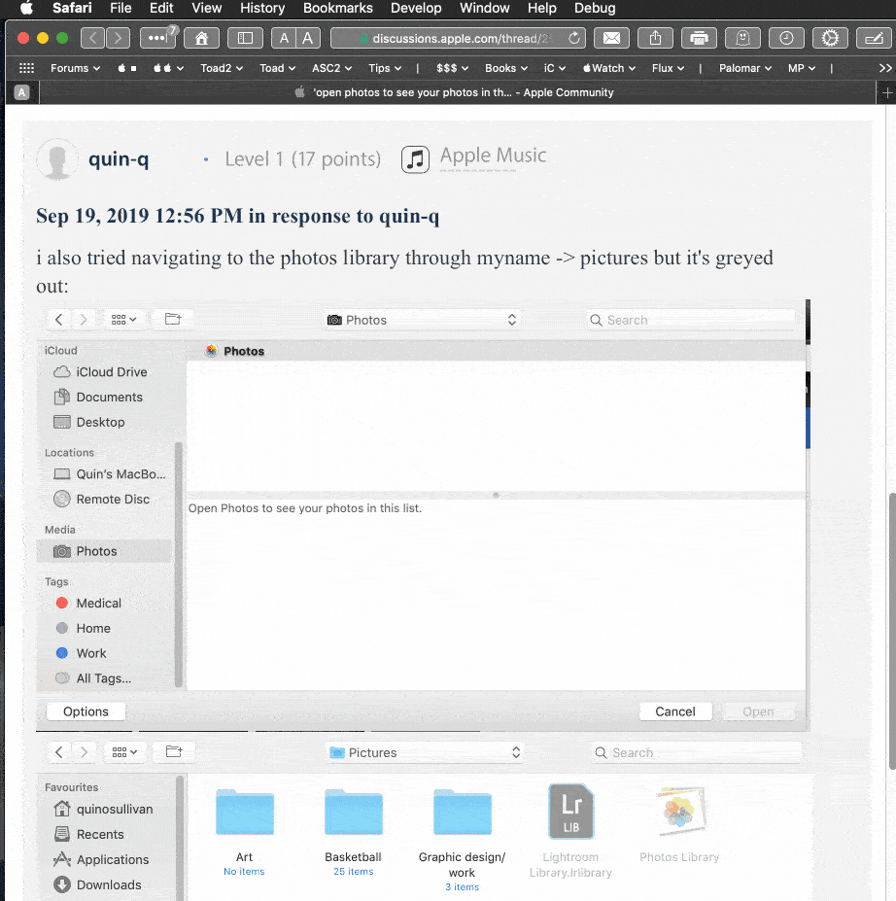Open the Bookmarks menu
The width and height of the screenshot is (896, 901).
coord(338,8)
